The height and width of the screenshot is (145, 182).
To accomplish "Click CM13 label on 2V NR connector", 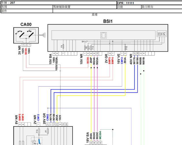I will pyautogui.click(x=38, y=118).
